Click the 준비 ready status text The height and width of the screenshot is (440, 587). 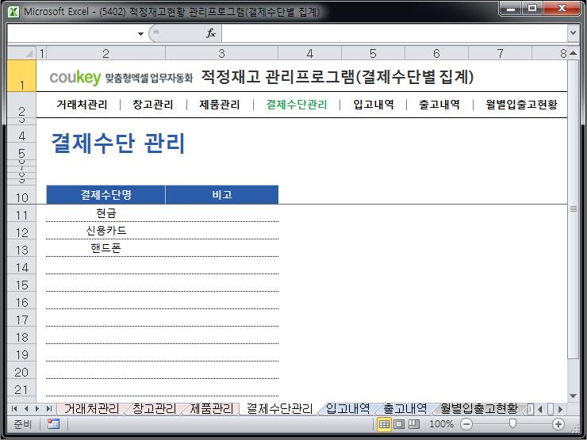click(22, 424)
